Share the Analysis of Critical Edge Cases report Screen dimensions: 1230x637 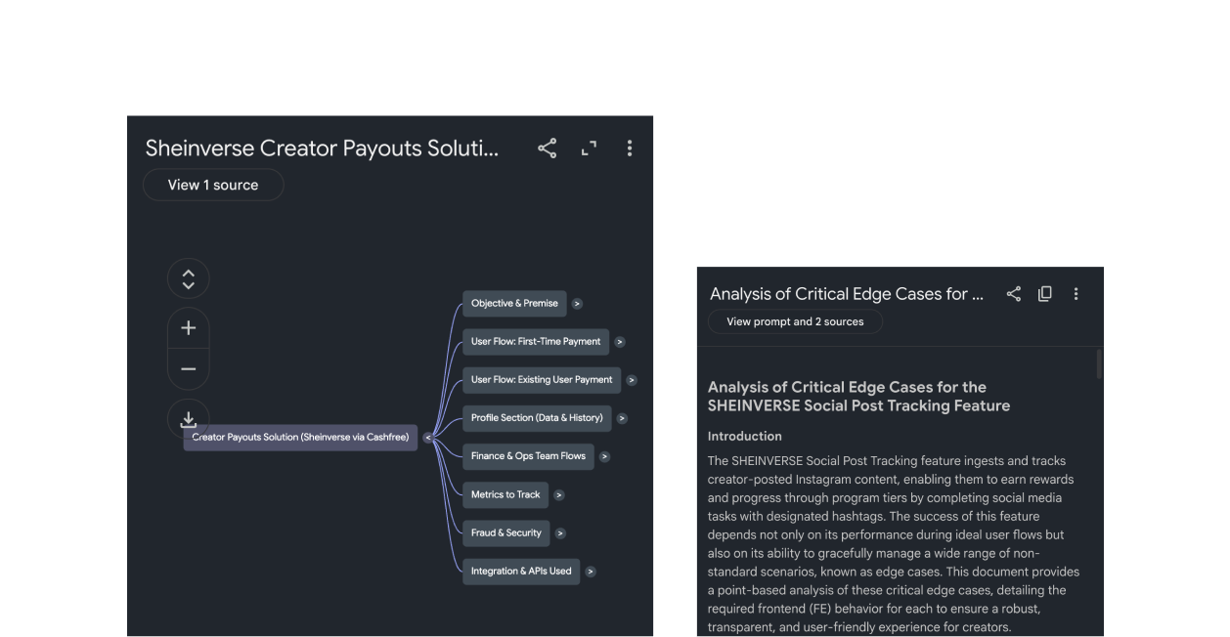click(1014, 294)
